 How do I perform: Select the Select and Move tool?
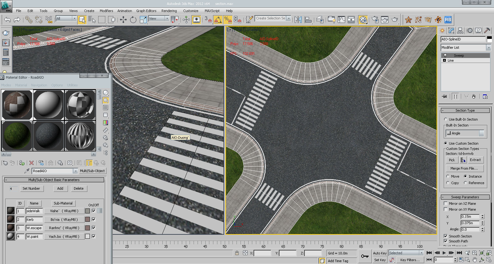point(123,20)
